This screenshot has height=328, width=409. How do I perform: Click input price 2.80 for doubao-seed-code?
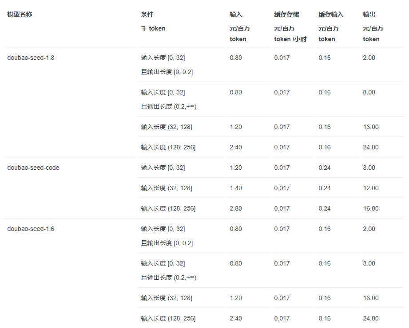(236, 208)
